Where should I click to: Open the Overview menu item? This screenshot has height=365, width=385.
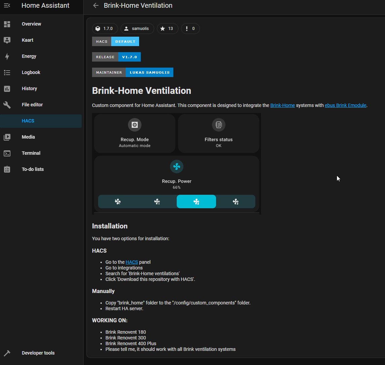41,24
